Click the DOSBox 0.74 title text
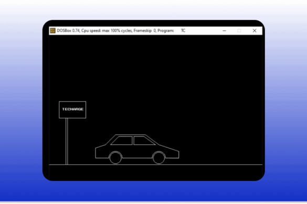307x204 pixels. [68, 31]
